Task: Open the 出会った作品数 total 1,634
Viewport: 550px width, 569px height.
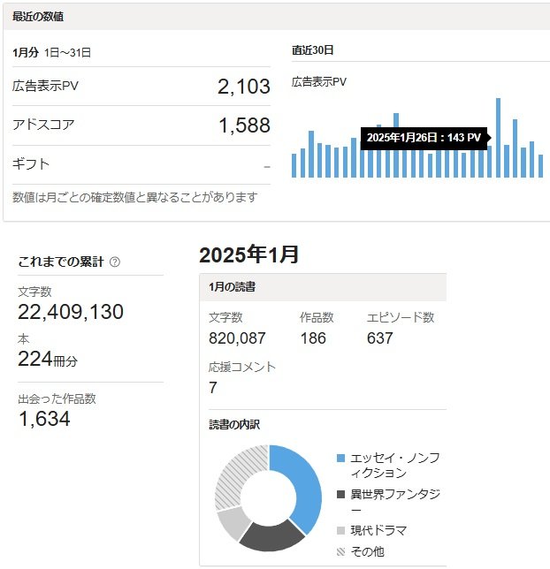Action: 44,419
